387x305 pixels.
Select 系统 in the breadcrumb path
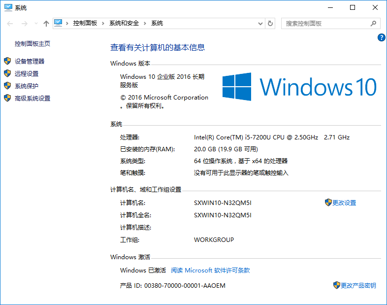tap(157, 23)
